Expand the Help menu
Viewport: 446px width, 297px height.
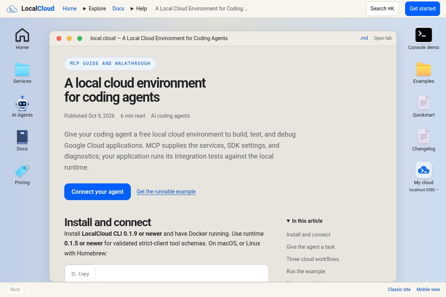139,9
